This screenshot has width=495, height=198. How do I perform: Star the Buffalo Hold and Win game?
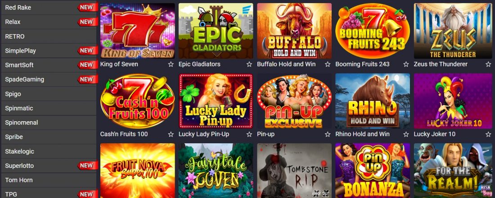tap(328, 64)
